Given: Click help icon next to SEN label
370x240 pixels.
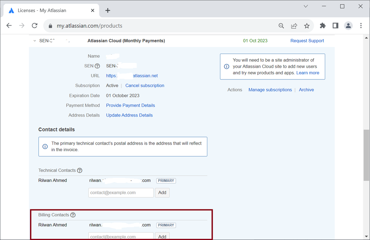Looking at the screenshot, I should (97, 66).
